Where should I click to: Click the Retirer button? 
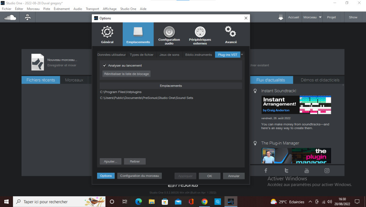(135, 161)
